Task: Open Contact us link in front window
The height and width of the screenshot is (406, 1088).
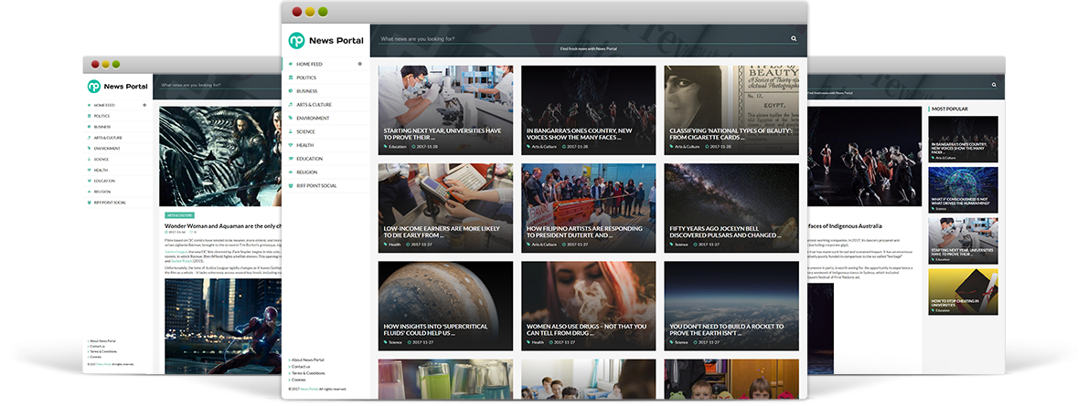Action: (x=300, y=367)
